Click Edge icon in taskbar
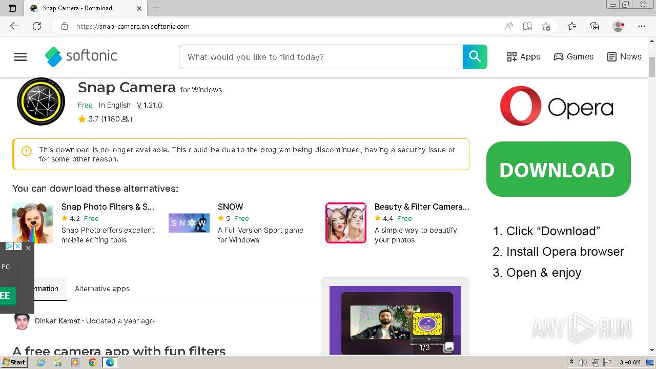The height and width of the screenshot is (369, 656). tap(110, 362)
